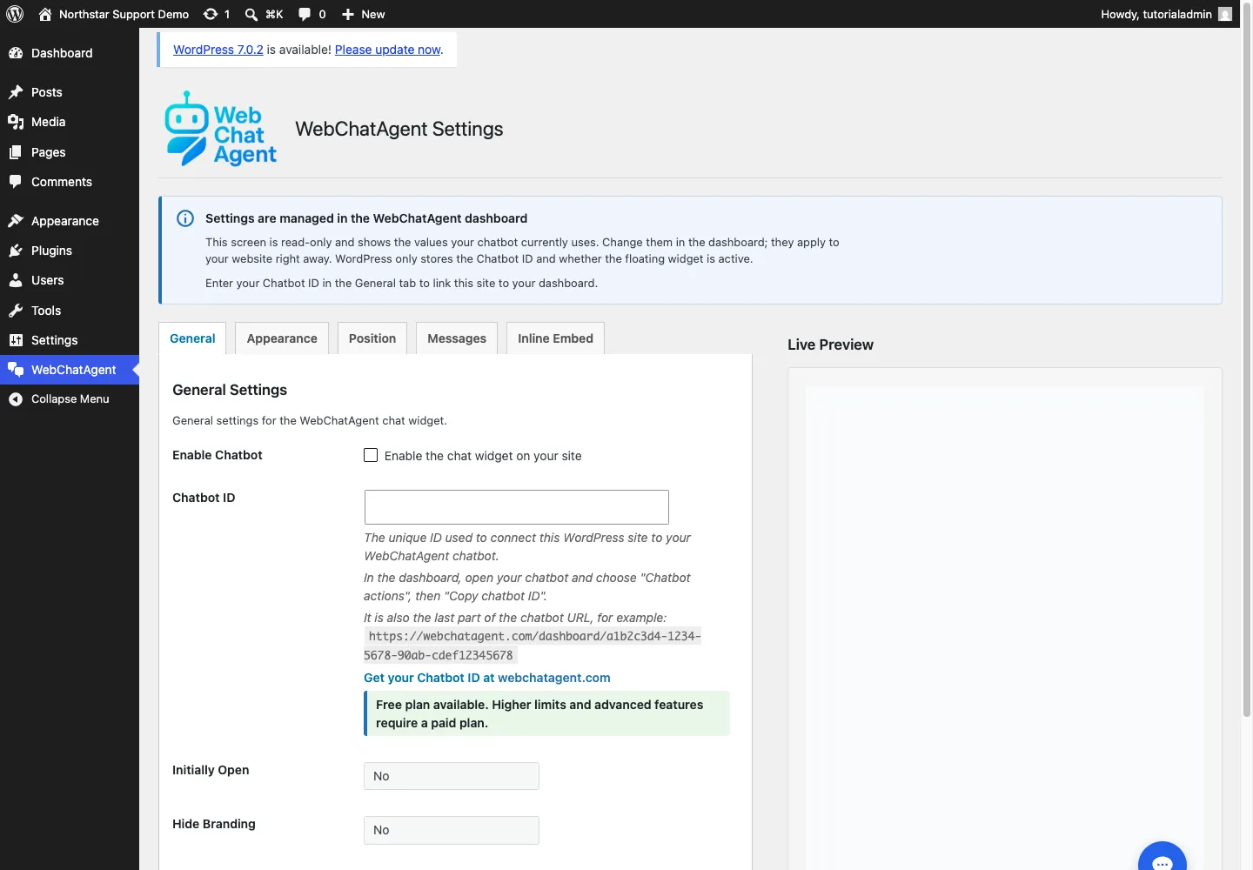The width and height of the screenshot is (1253, 870).
Task: Open Posts in the sidebar menu
Action: [x=70, y=92]
